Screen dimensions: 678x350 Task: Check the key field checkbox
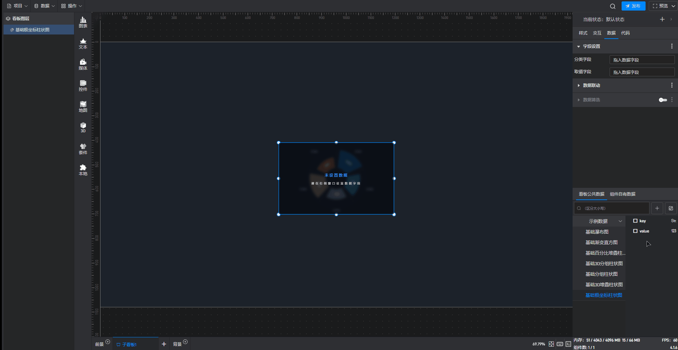click(635, 221)
